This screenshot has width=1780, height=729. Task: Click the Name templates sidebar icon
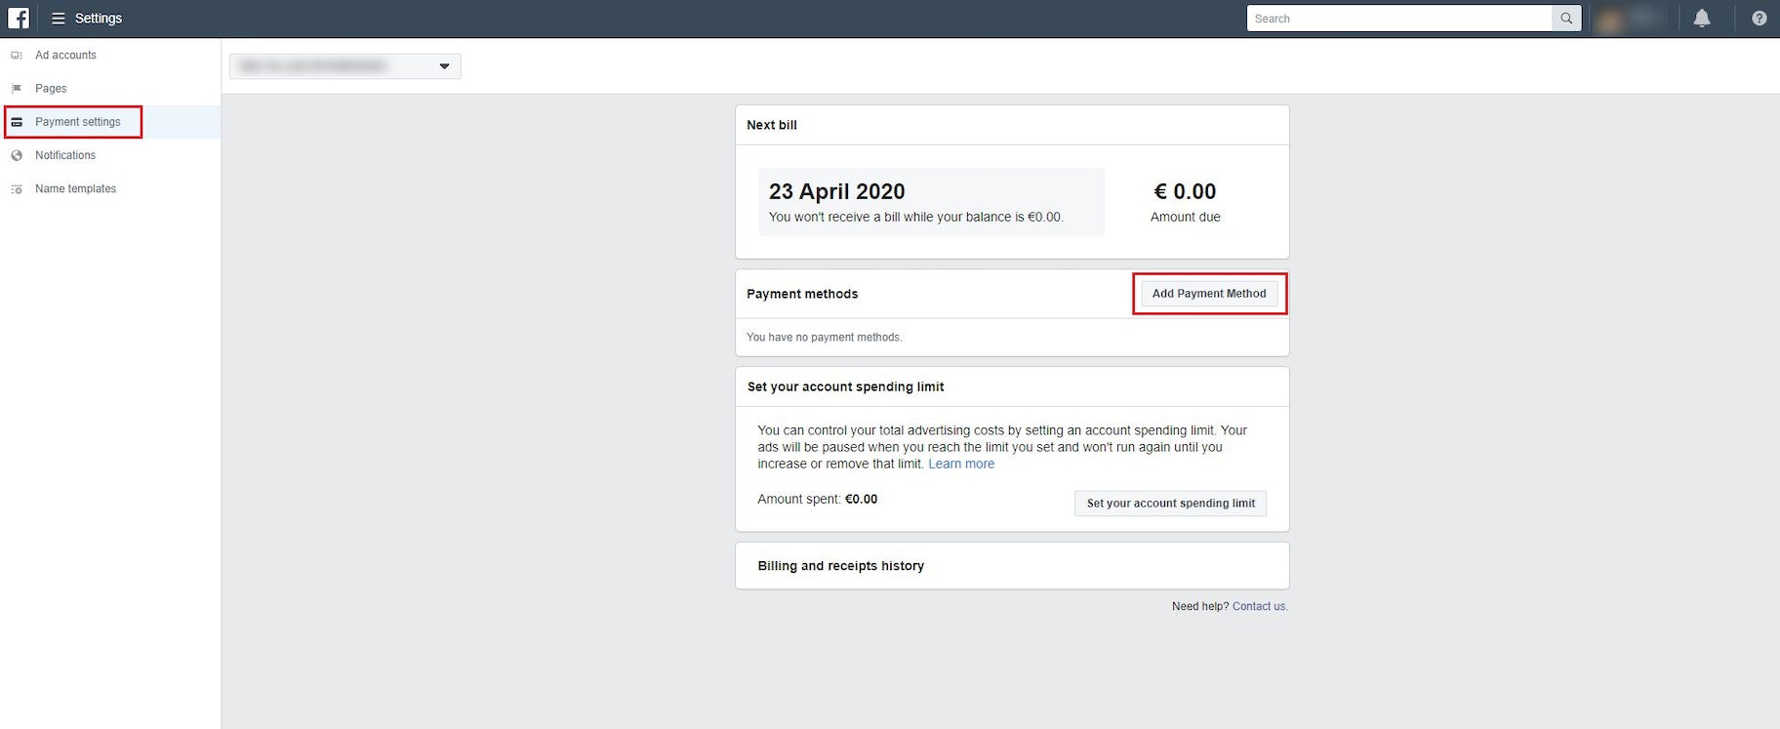click(17, 189)
